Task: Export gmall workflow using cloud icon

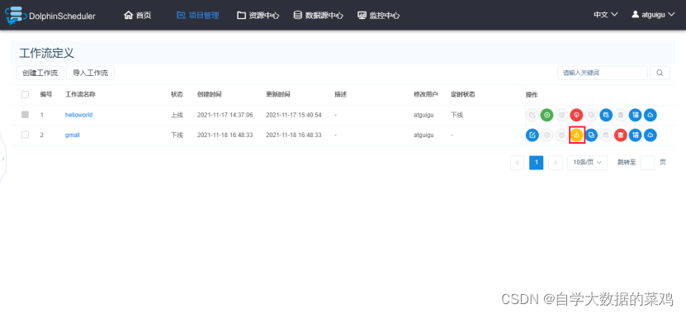Action: click(651, 136)
